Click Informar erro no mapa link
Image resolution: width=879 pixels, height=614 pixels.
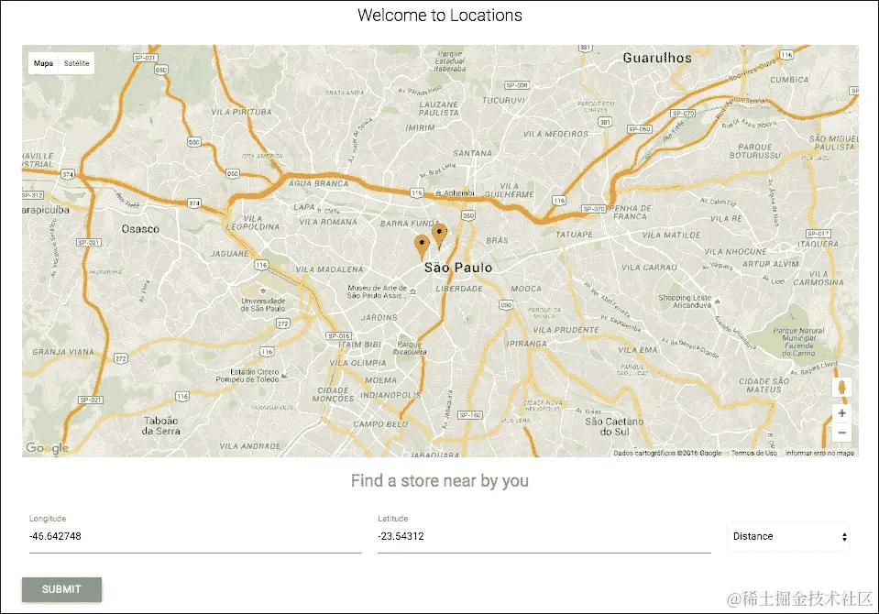pyautogui.click(x=819, y=453)
